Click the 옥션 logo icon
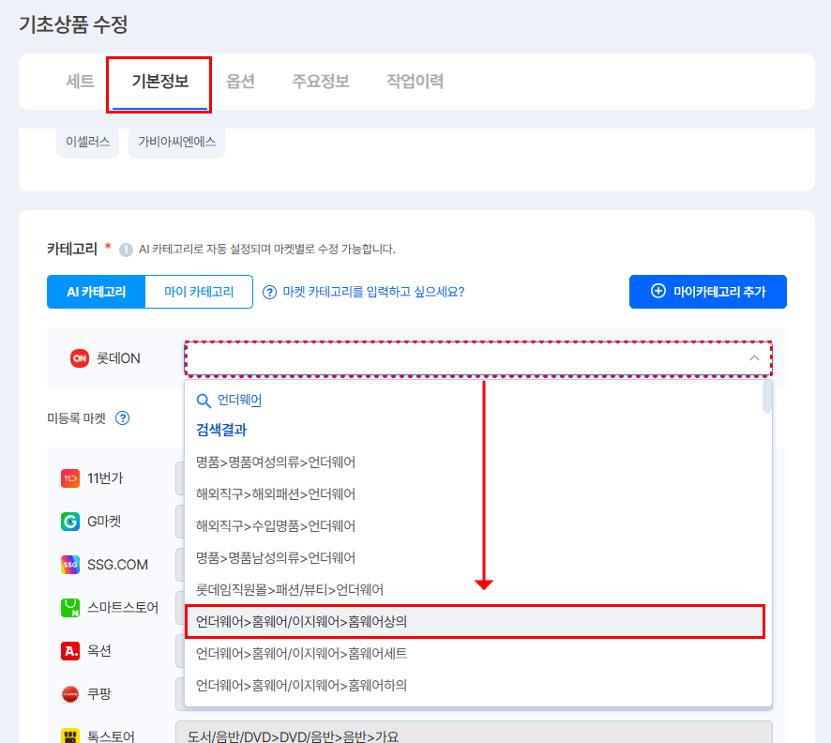The image size is (831, 743). pos(70,650)
